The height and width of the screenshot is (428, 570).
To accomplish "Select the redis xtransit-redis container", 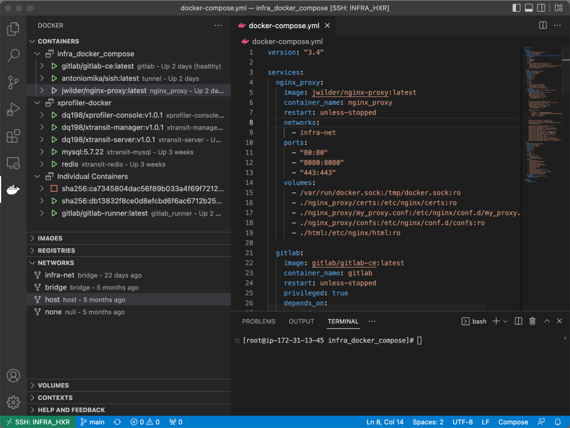I will (x=129, y=164).
